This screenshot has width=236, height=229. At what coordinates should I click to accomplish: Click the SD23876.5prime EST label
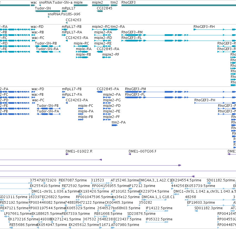coord(141,214)
